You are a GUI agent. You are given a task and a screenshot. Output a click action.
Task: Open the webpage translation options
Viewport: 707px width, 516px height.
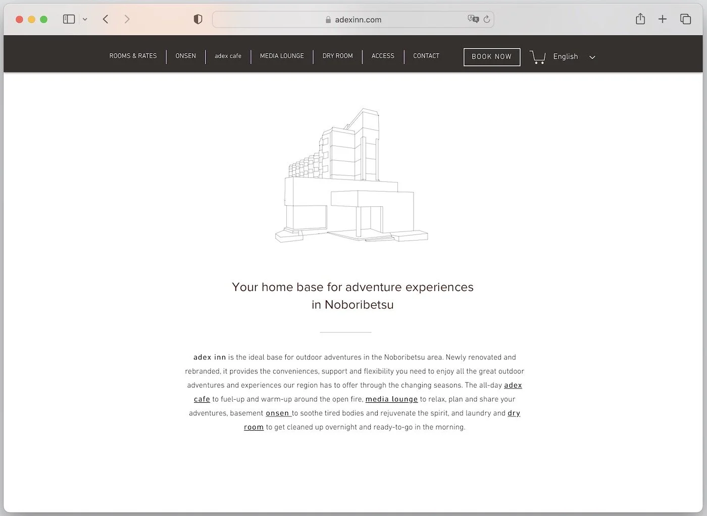(x=473, y=19)
